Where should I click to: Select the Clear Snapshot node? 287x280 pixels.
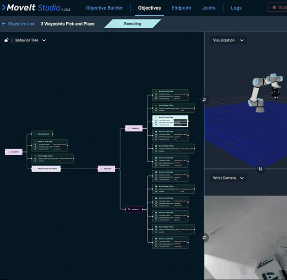tap(42, 134)
